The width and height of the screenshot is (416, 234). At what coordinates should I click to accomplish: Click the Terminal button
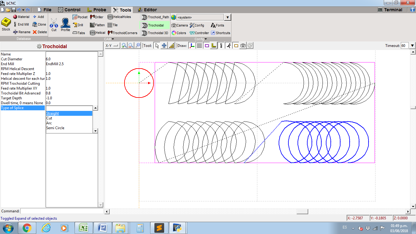390,10
